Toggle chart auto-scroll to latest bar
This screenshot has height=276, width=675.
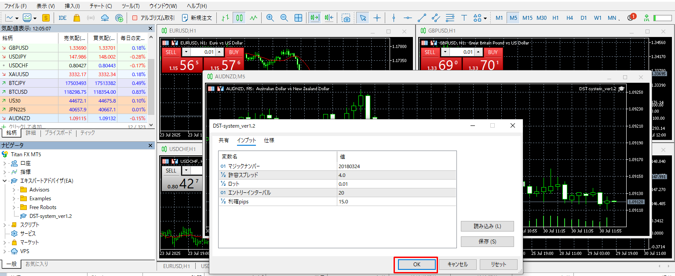point(314,18)
